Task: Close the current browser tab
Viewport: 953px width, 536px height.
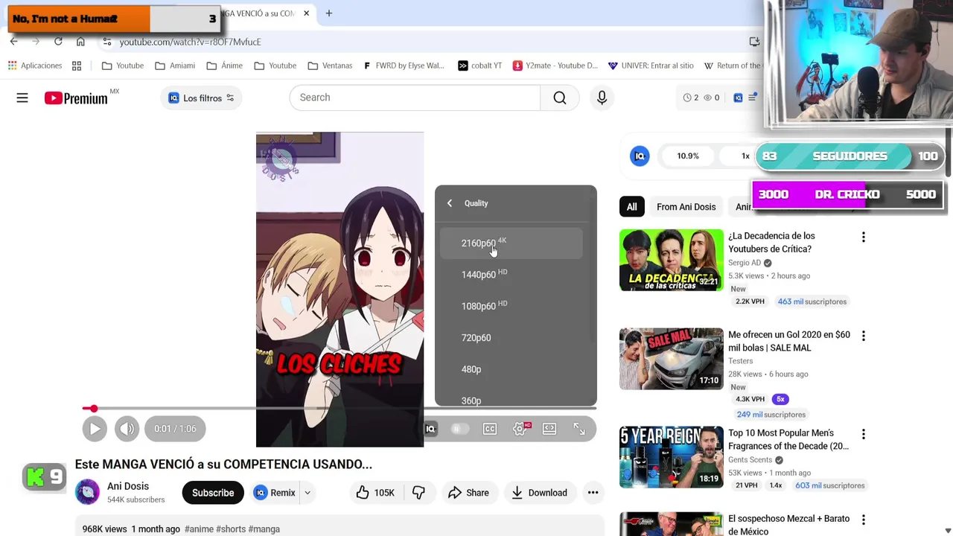Action: tap(306, 13)
